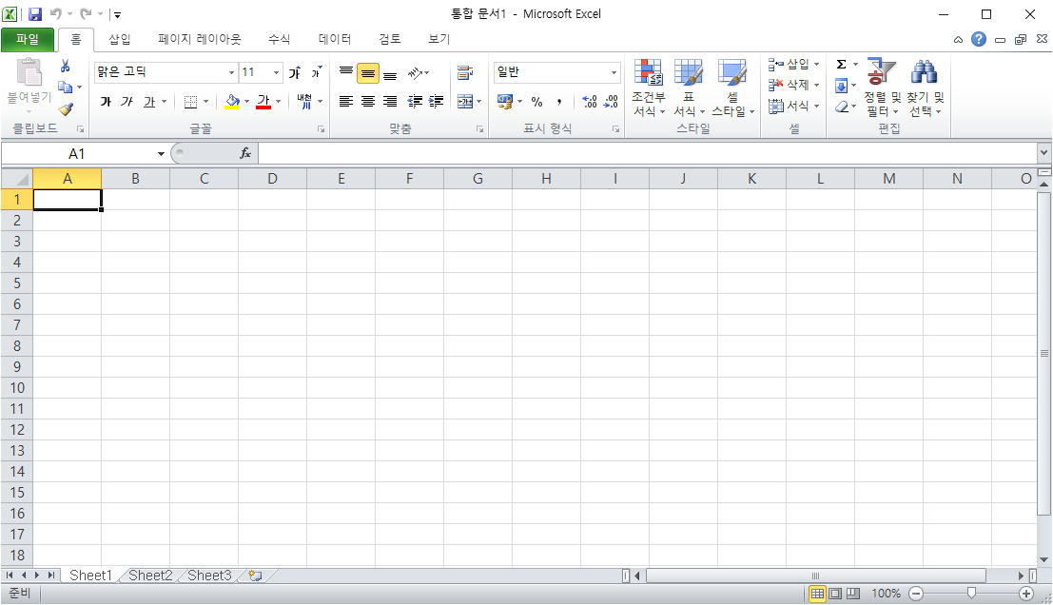Click the Undo arrow icon

[x=56, y=14]
